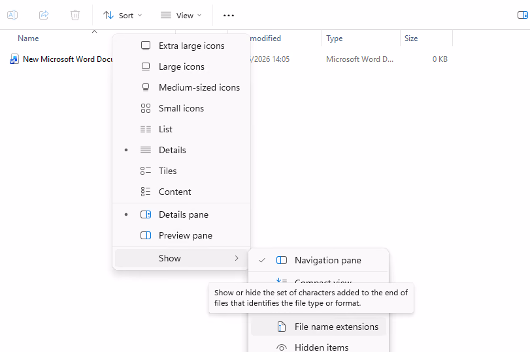Choose Medium-sized icons view
Image resolution: width=530 pixels, height=352 pixels.
click(x=181, y=87)
